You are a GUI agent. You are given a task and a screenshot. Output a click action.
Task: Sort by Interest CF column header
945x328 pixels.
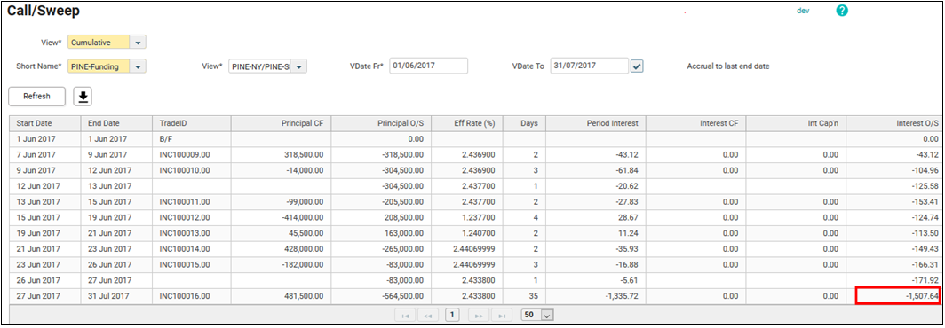[x=696, y=123]
